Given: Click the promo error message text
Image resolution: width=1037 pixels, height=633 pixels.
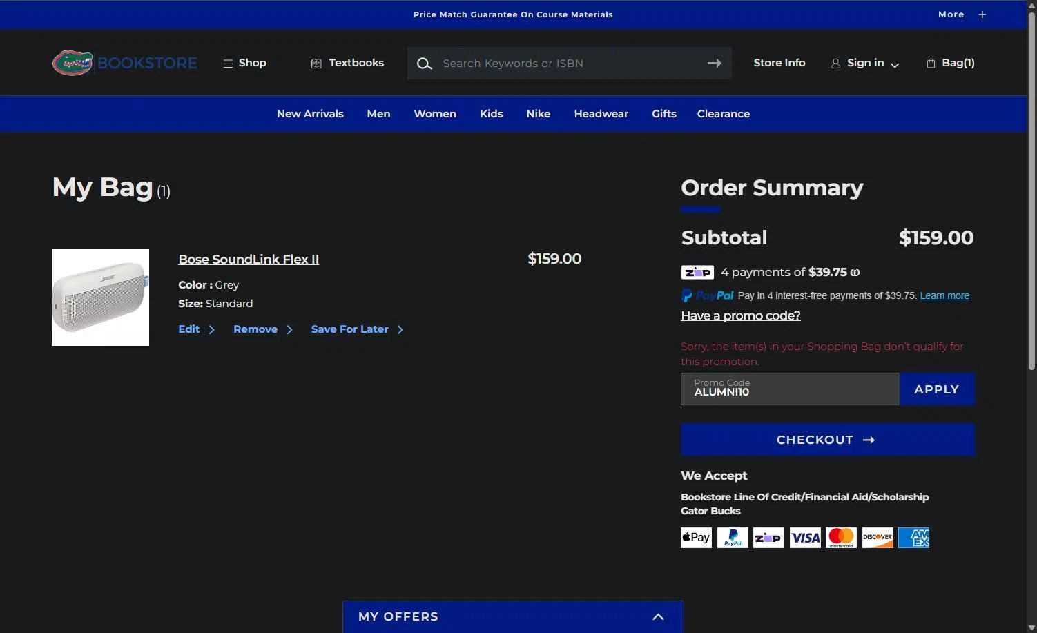Looking at the screenshot, I should pyautogui.click(x=822, y=354).
